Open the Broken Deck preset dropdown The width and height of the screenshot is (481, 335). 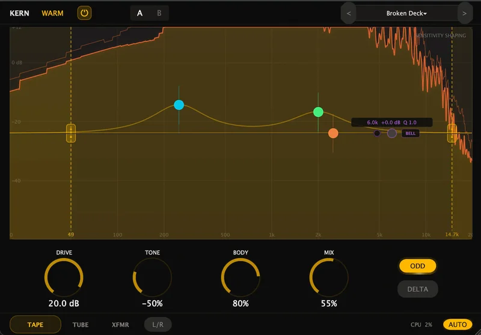coord(406,13)
